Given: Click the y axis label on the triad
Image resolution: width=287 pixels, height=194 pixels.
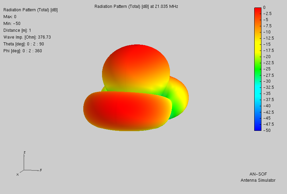Looking at the screenshot, I should [x=41, y=170].
